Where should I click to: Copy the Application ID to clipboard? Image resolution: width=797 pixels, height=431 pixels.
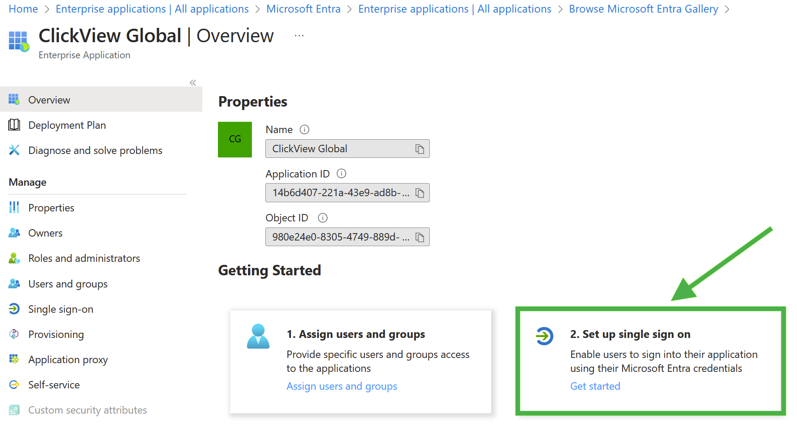point(419,193)
